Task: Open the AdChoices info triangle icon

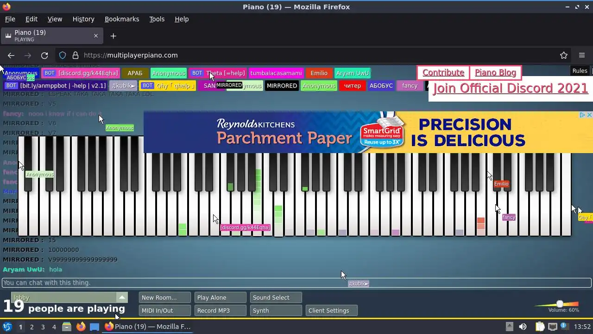Action: (x=583, y=115)
